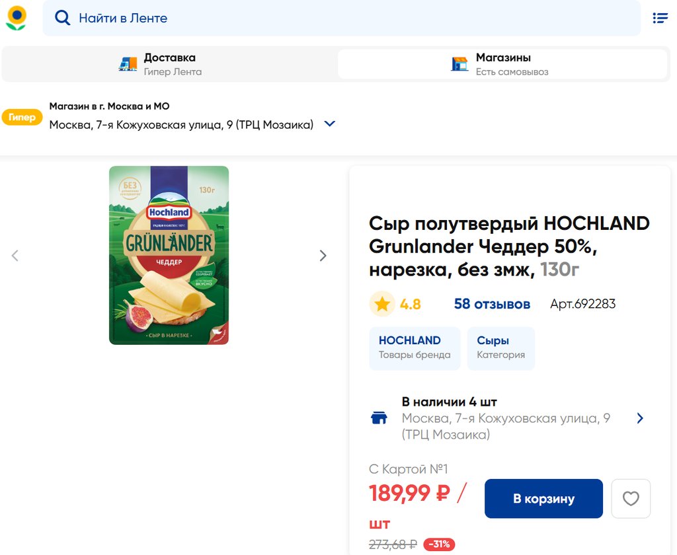677x555 pixels.
Task: Add product to favorites with heart
Action: 631,499
